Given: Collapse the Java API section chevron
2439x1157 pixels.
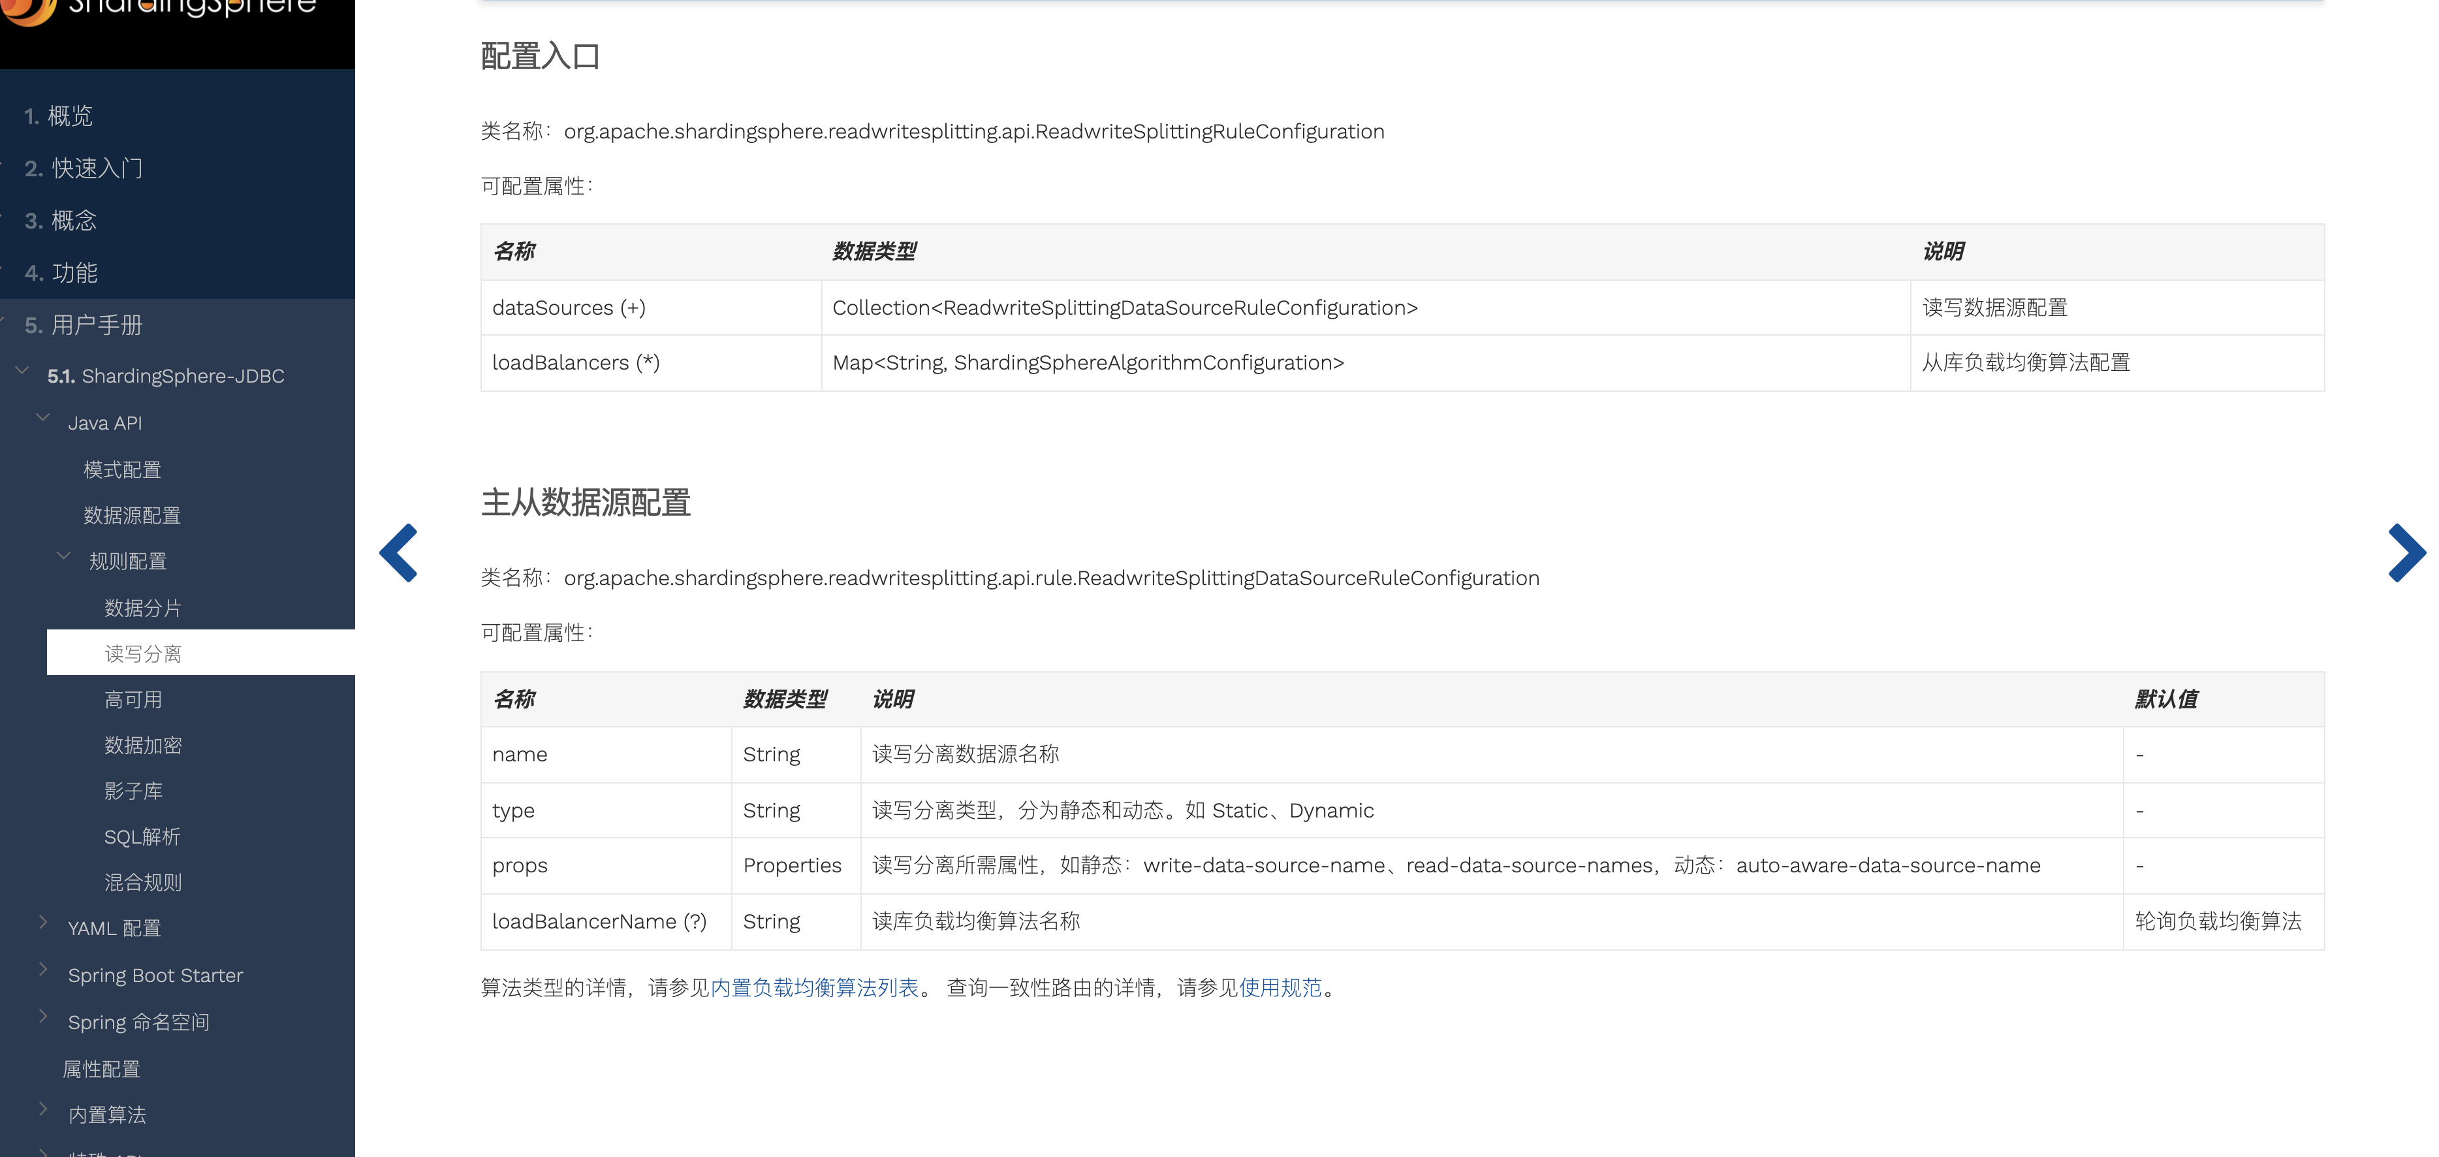Looking at the screenshot, I should (x=42, y=417).
